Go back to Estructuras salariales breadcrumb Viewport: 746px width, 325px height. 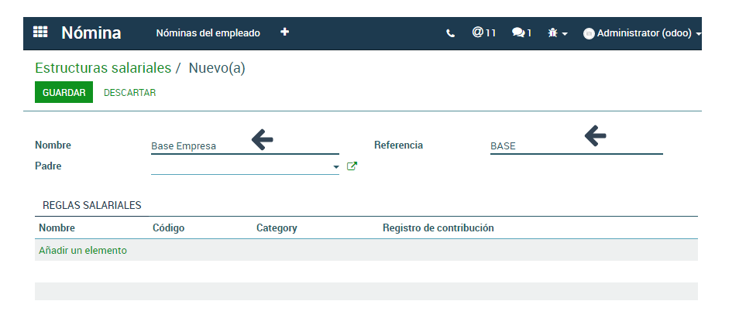coord(103,68)
